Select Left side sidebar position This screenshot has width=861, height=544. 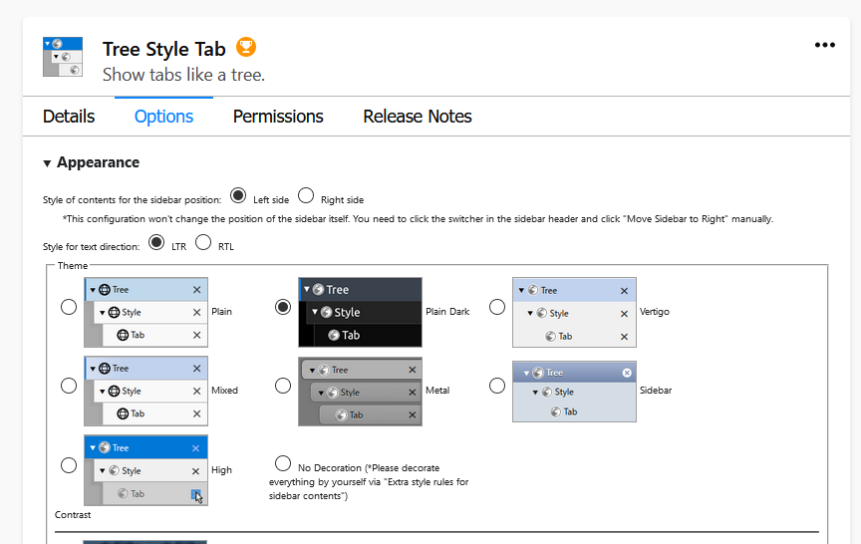tap(238, 195)
